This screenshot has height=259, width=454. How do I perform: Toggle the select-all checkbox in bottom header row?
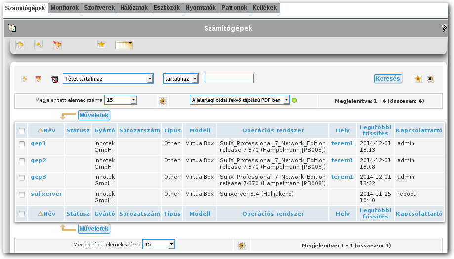(22, 214)
